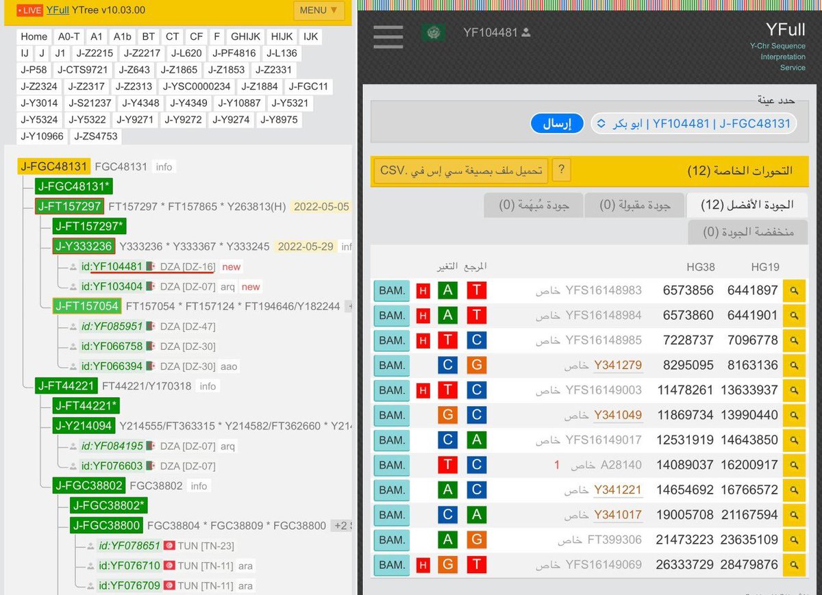Open the Y341279 SNP link

[618, 365]
